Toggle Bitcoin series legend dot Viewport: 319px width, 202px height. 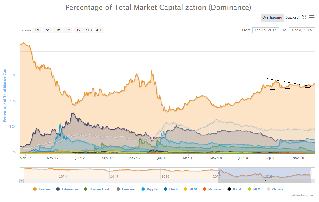[x=35, y=189]
